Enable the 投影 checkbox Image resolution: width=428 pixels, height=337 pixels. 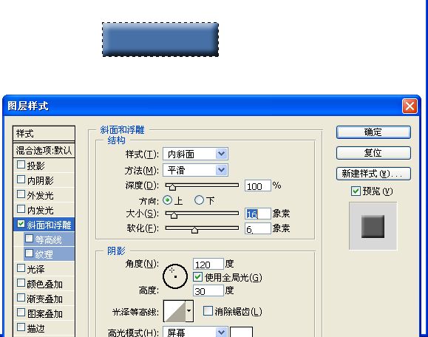(21, 165)
